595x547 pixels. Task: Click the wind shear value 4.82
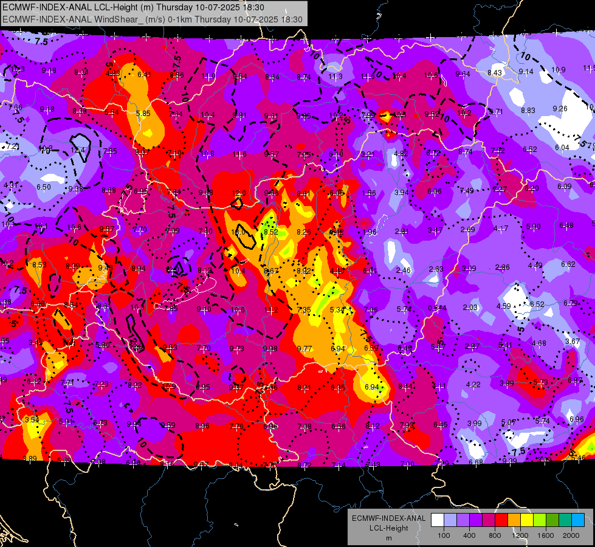pyautogui.click(x=401, y=153)
